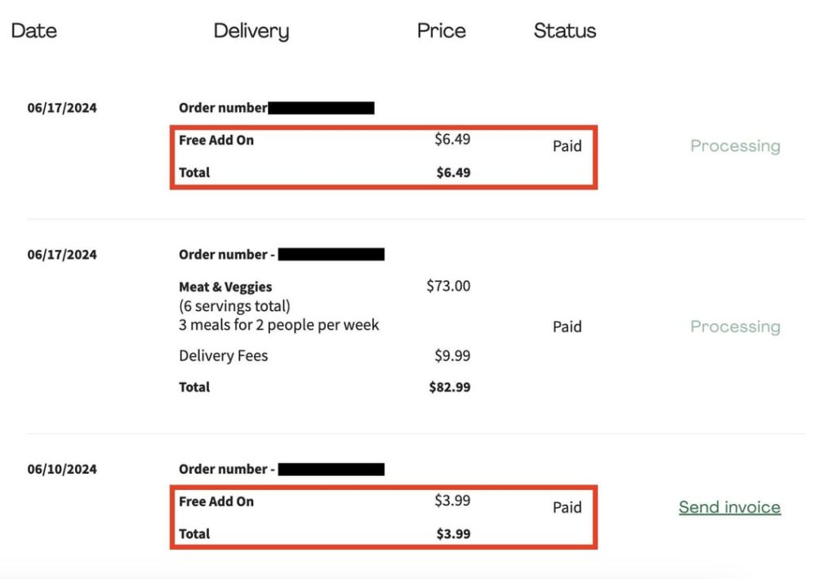Viewport: 836px width, 579px height.
Task: Click the Status column header
Action: (564, 30)
